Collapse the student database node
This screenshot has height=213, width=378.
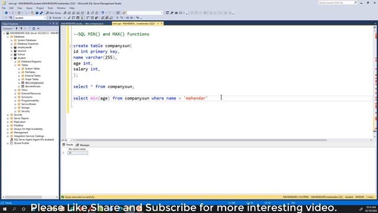12,58
